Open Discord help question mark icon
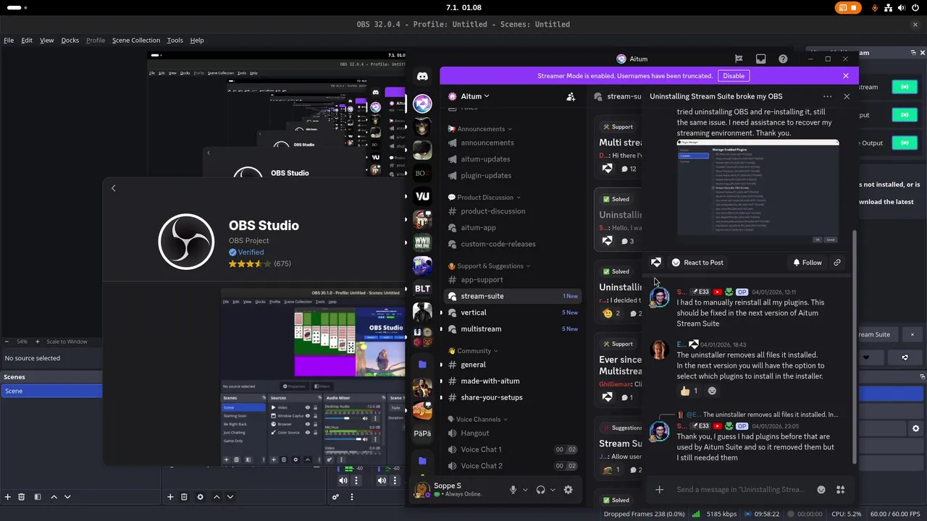Screen dimensions: 927x521 [783, 59]
